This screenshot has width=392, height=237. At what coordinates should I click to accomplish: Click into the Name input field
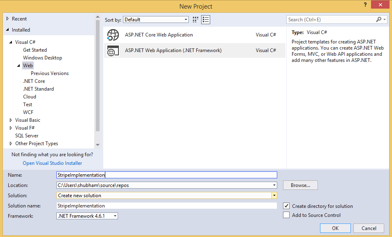tap(167, 175)
